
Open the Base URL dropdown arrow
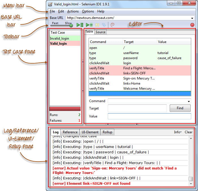[192, 18]
